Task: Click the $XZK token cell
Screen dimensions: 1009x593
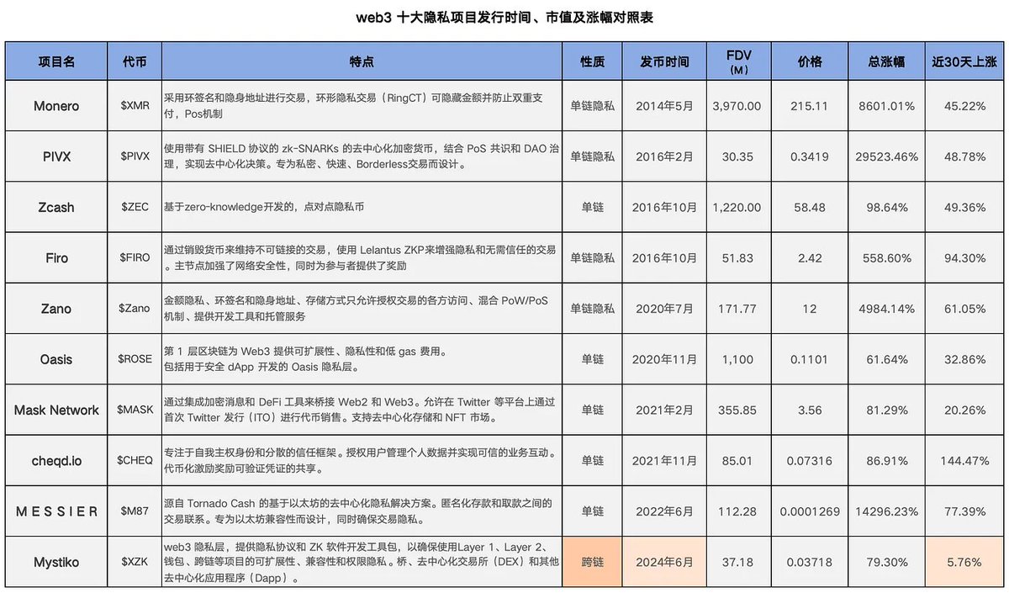Action: click(135, 562)
